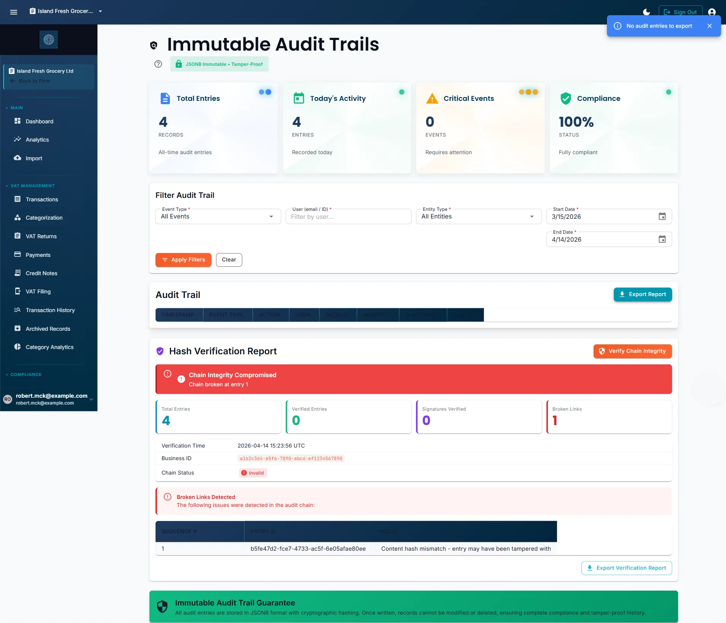The height and width of the screenshot is (623, 726).
Task: Click the Broken Links Detected alert icon
Action: click(x=167, y=497)
